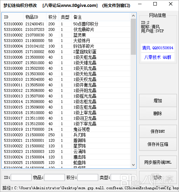The height and width of the screenshot is (192, 179).
Task: Select row 1级上宰龙晶
Action: coord(66,113)
